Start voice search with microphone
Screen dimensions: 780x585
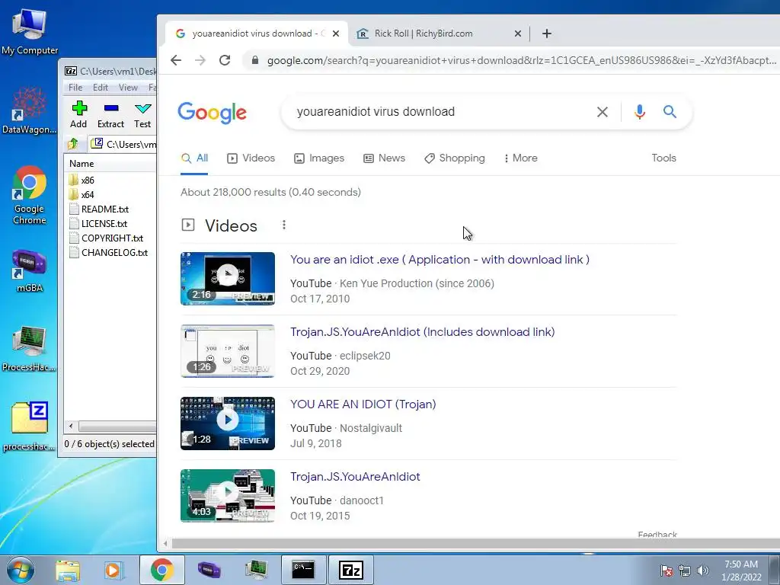tap(640, 112)
